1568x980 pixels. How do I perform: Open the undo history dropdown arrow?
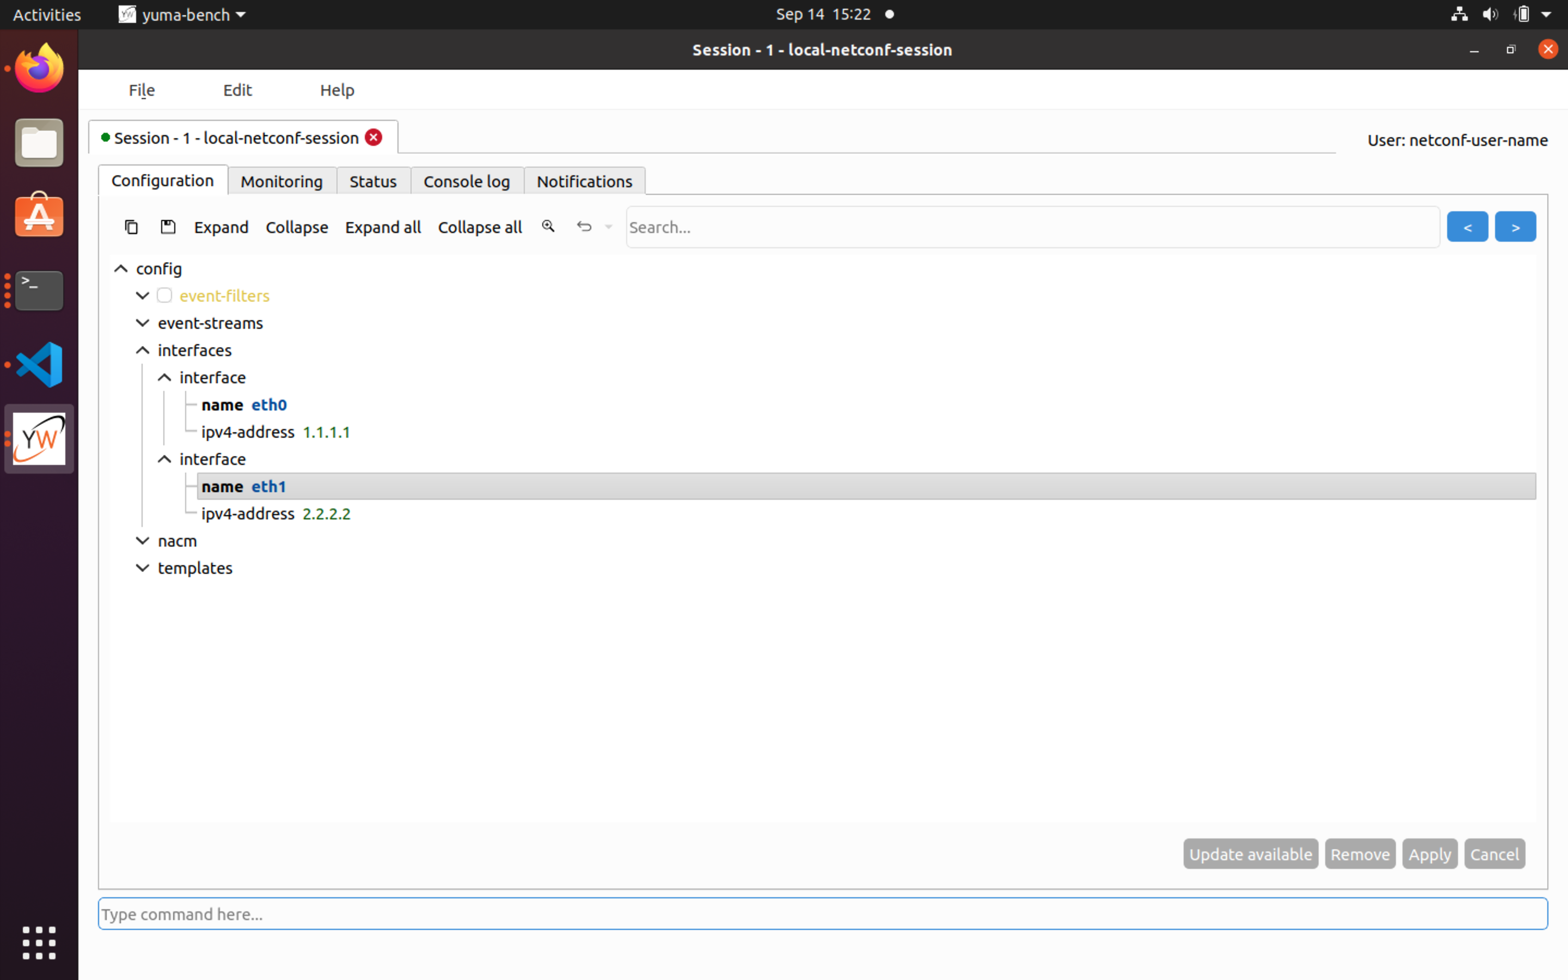point(608,227)
